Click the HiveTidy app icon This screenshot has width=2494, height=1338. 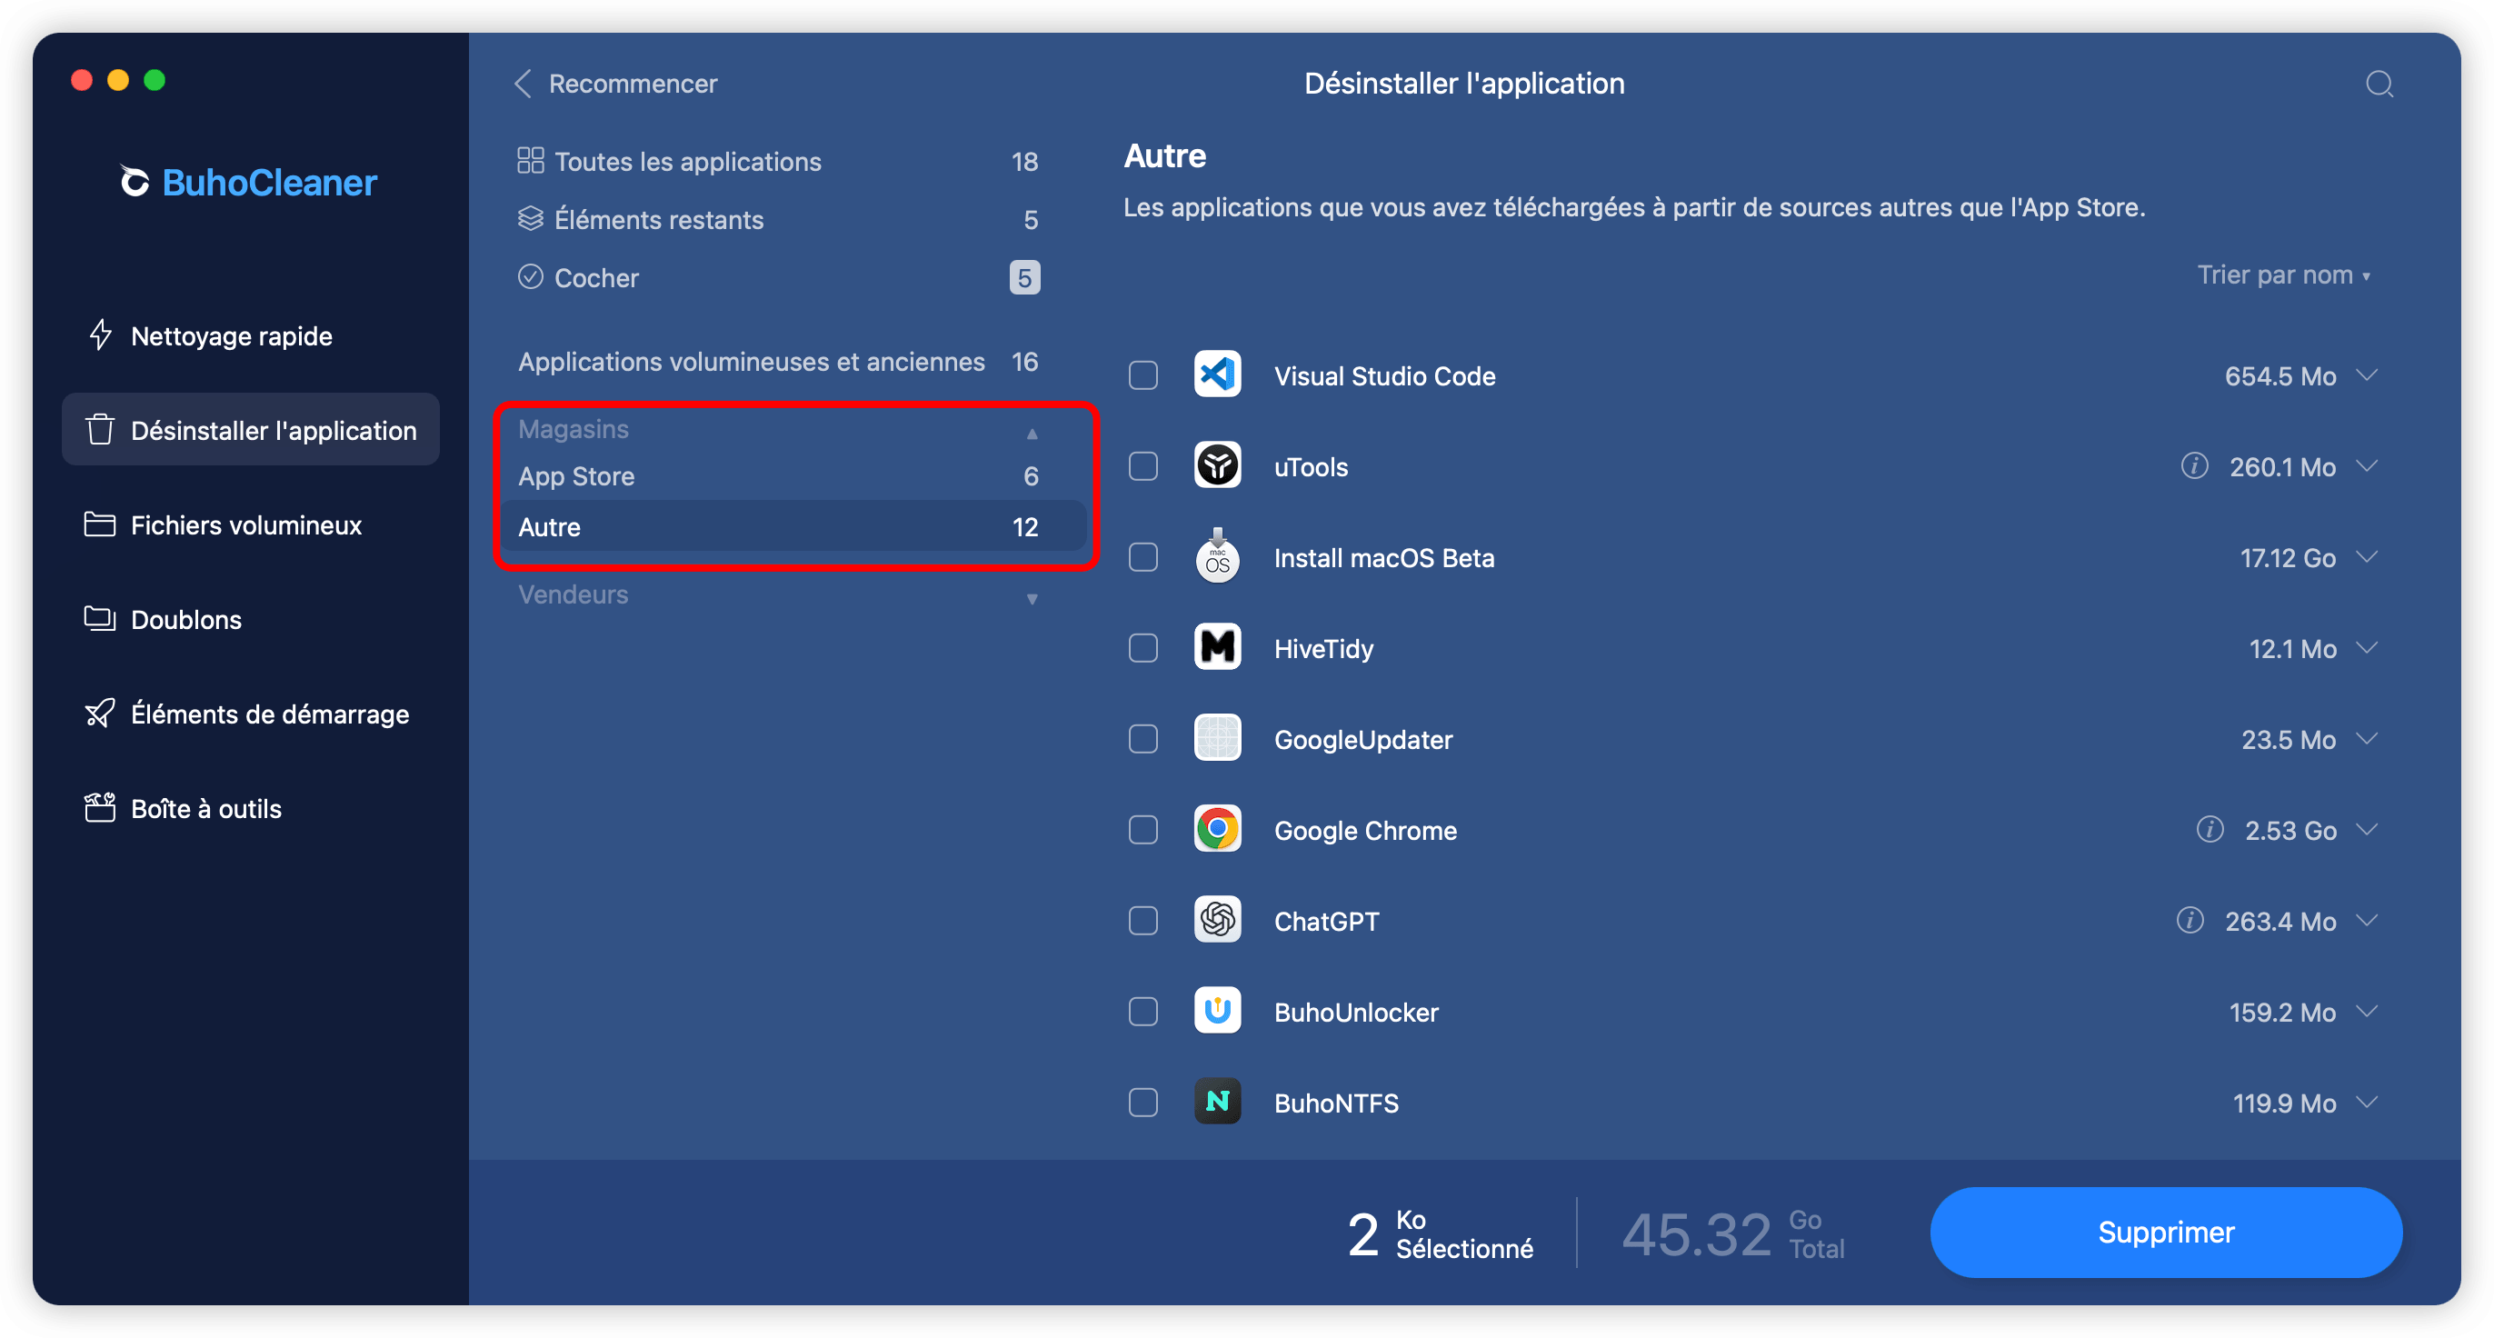click(x=1217, y=647)
